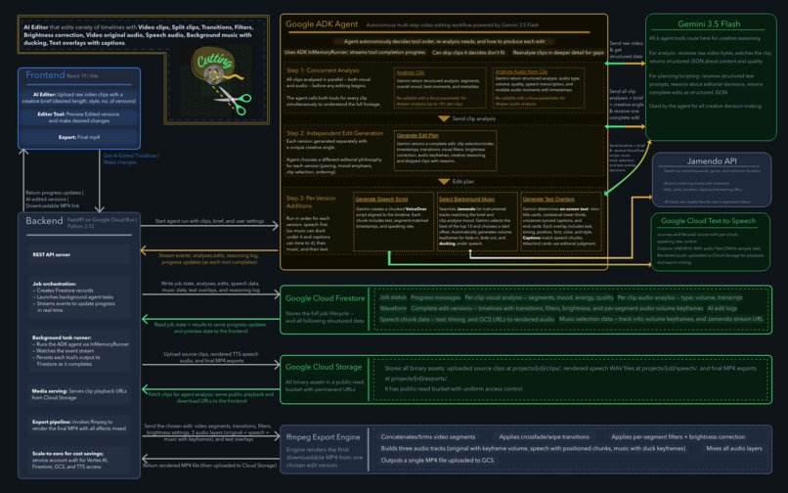Image resolution: width=788 pixels, height=493 pixels.
Task: Open the Analyze Audio from Clip title
Action: point(521,72)
